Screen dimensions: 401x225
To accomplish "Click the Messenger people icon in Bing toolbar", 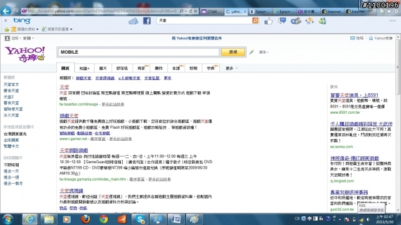I will (323, 21).
